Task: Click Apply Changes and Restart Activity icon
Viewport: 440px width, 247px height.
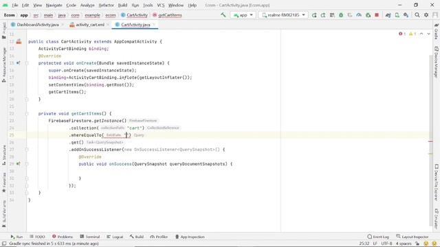Action: [323, 15]
